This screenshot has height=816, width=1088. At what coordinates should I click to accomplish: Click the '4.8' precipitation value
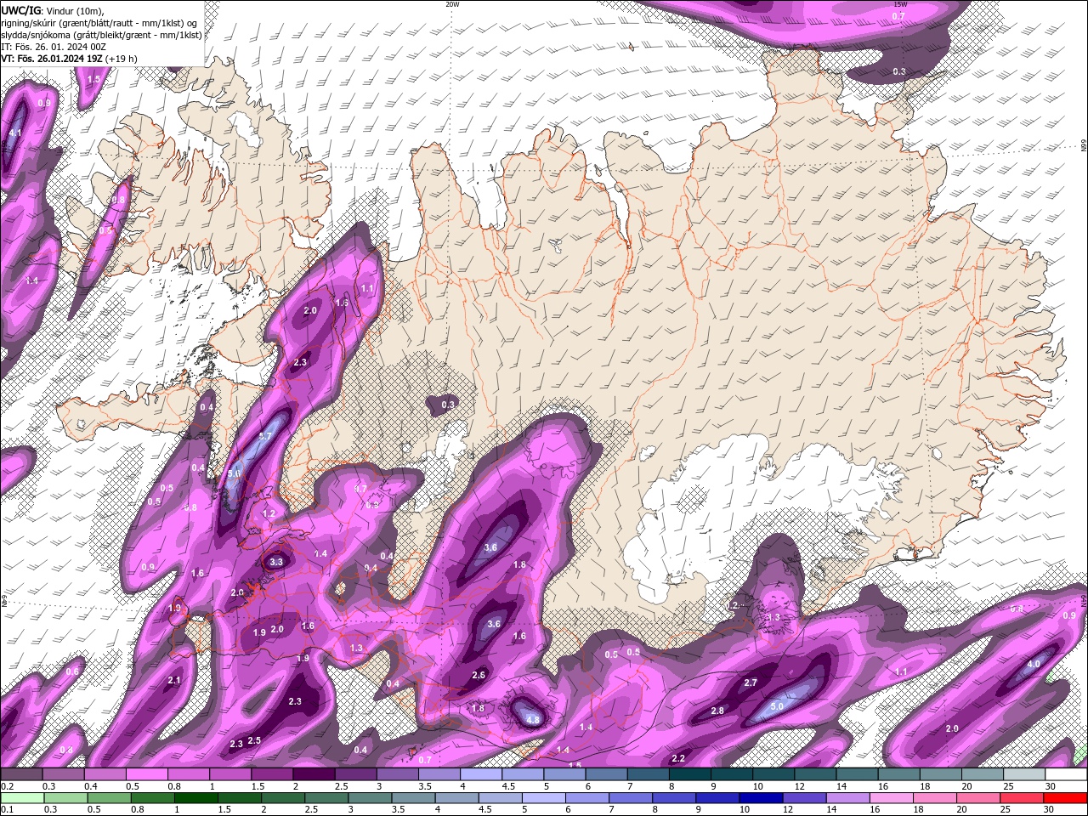(533, 720)
